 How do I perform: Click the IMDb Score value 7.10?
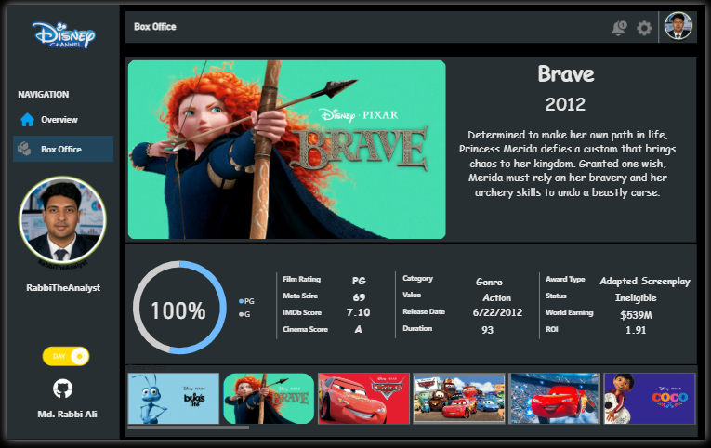358,312
